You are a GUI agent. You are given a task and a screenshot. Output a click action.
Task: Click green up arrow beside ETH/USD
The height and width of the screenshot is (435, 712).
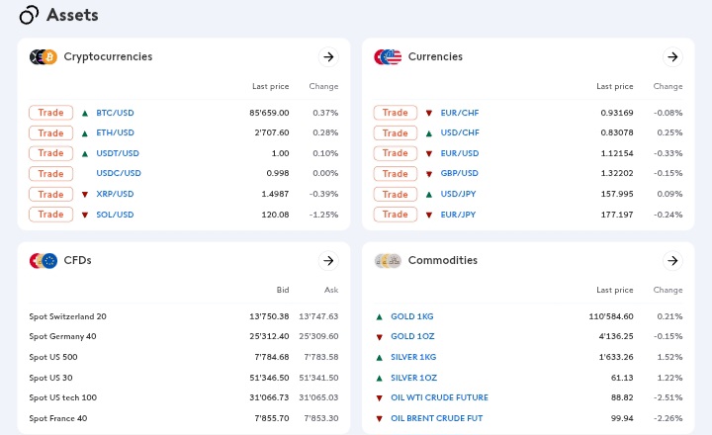click(x=84, y=133)
